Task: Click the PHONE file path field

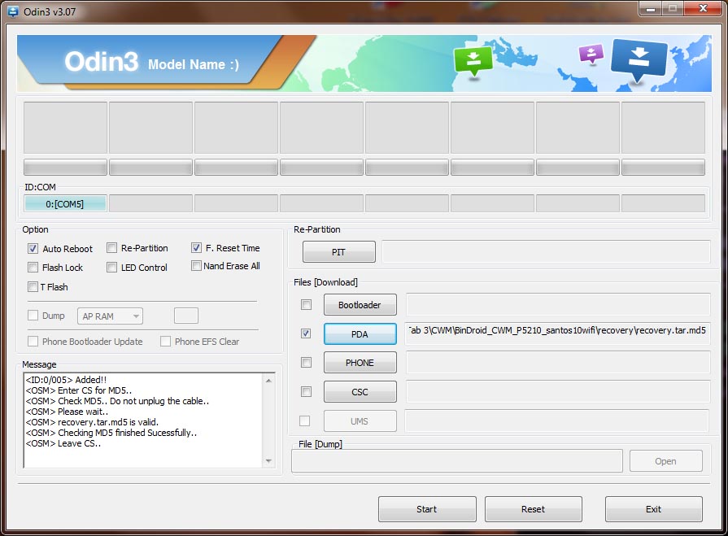Action: 558,363
